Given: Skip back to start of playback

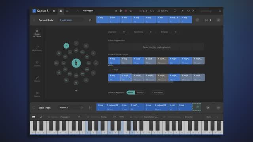Looking at the screenshot, I should (116, 11).
